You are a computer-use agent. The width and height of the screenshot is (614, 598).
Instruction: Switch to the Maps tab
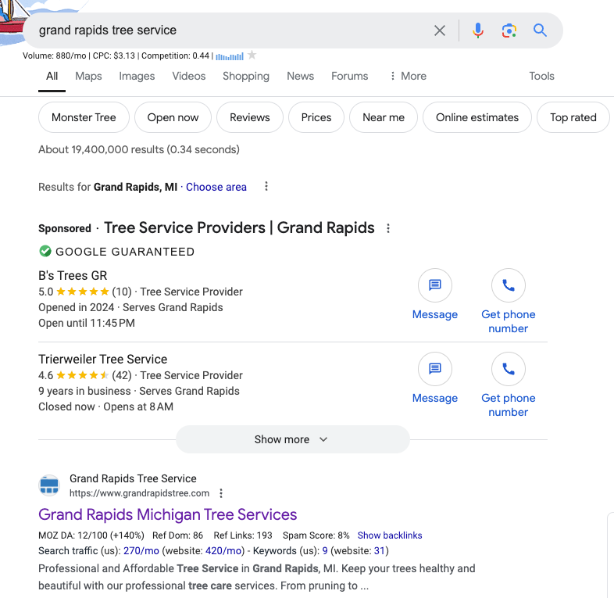[x=88, y=76]
